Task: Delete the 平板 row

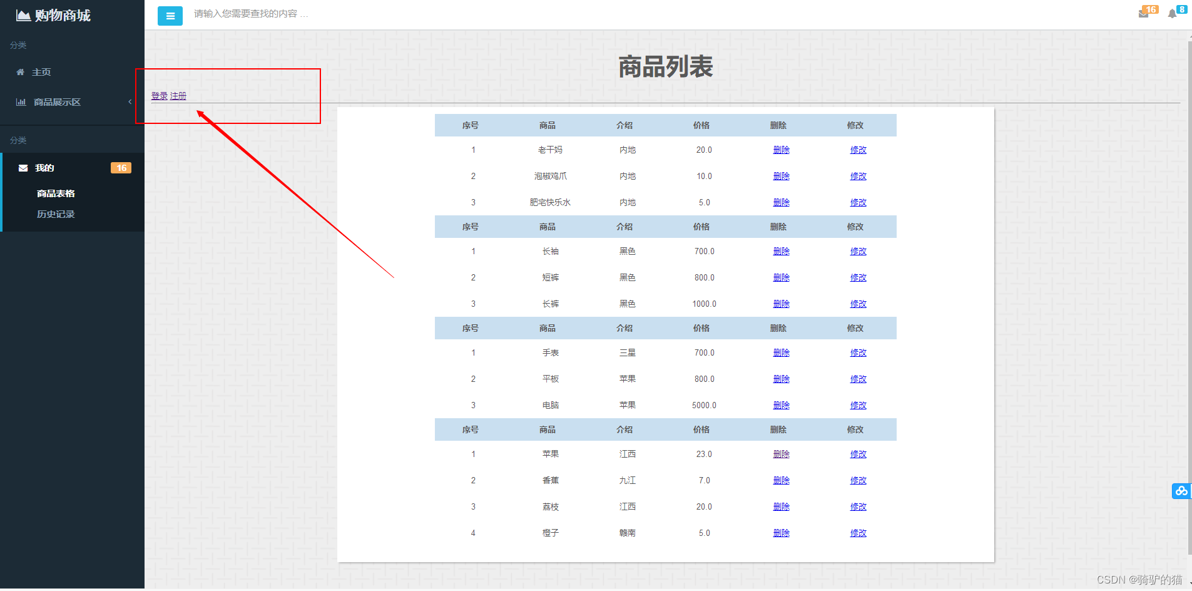Action: tap(781, 379)
